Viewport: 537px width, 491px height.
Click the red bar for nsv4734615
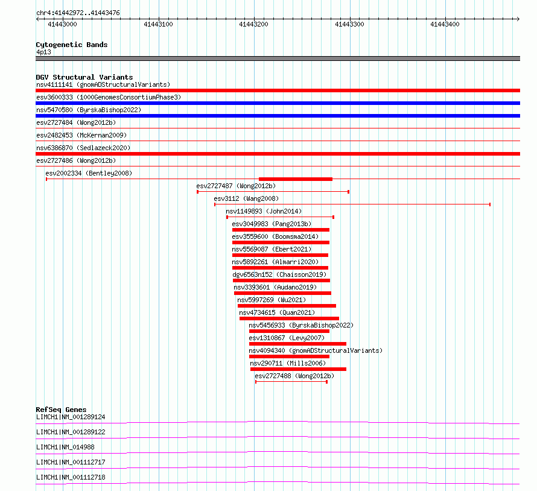tap(289, 318)
